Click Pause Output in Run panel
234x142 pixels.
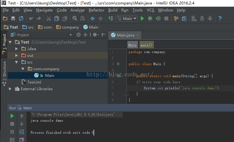12,132
